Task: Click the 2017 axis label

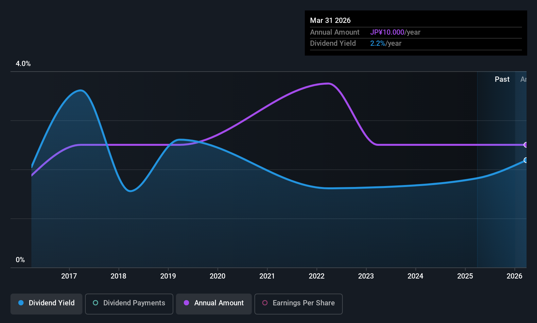Action: tap(69, 276)
